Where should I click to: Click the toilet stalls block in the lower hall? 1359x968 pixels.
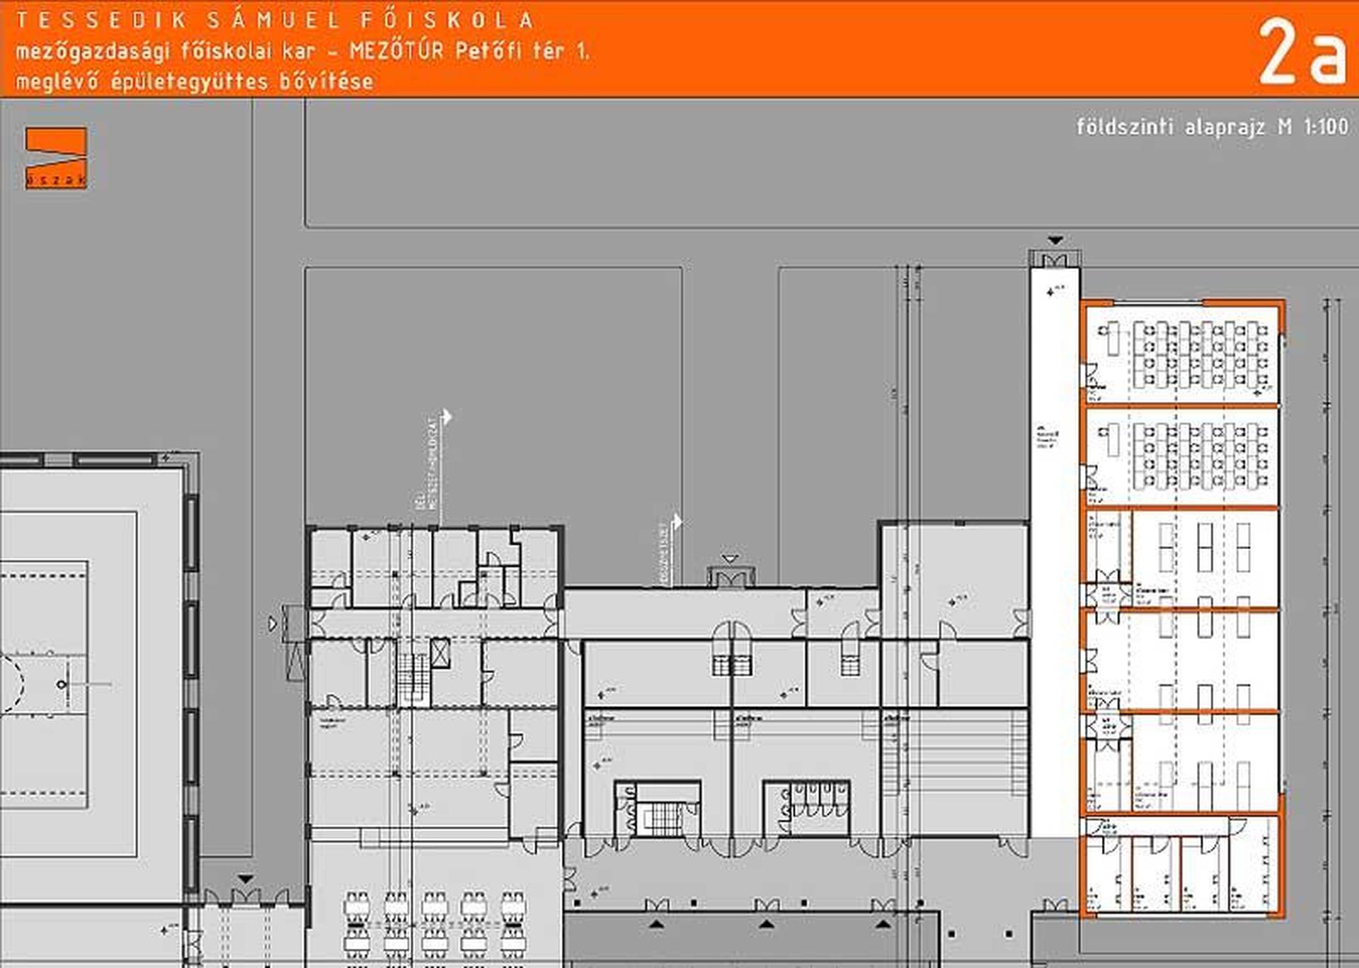coord(807,807)
